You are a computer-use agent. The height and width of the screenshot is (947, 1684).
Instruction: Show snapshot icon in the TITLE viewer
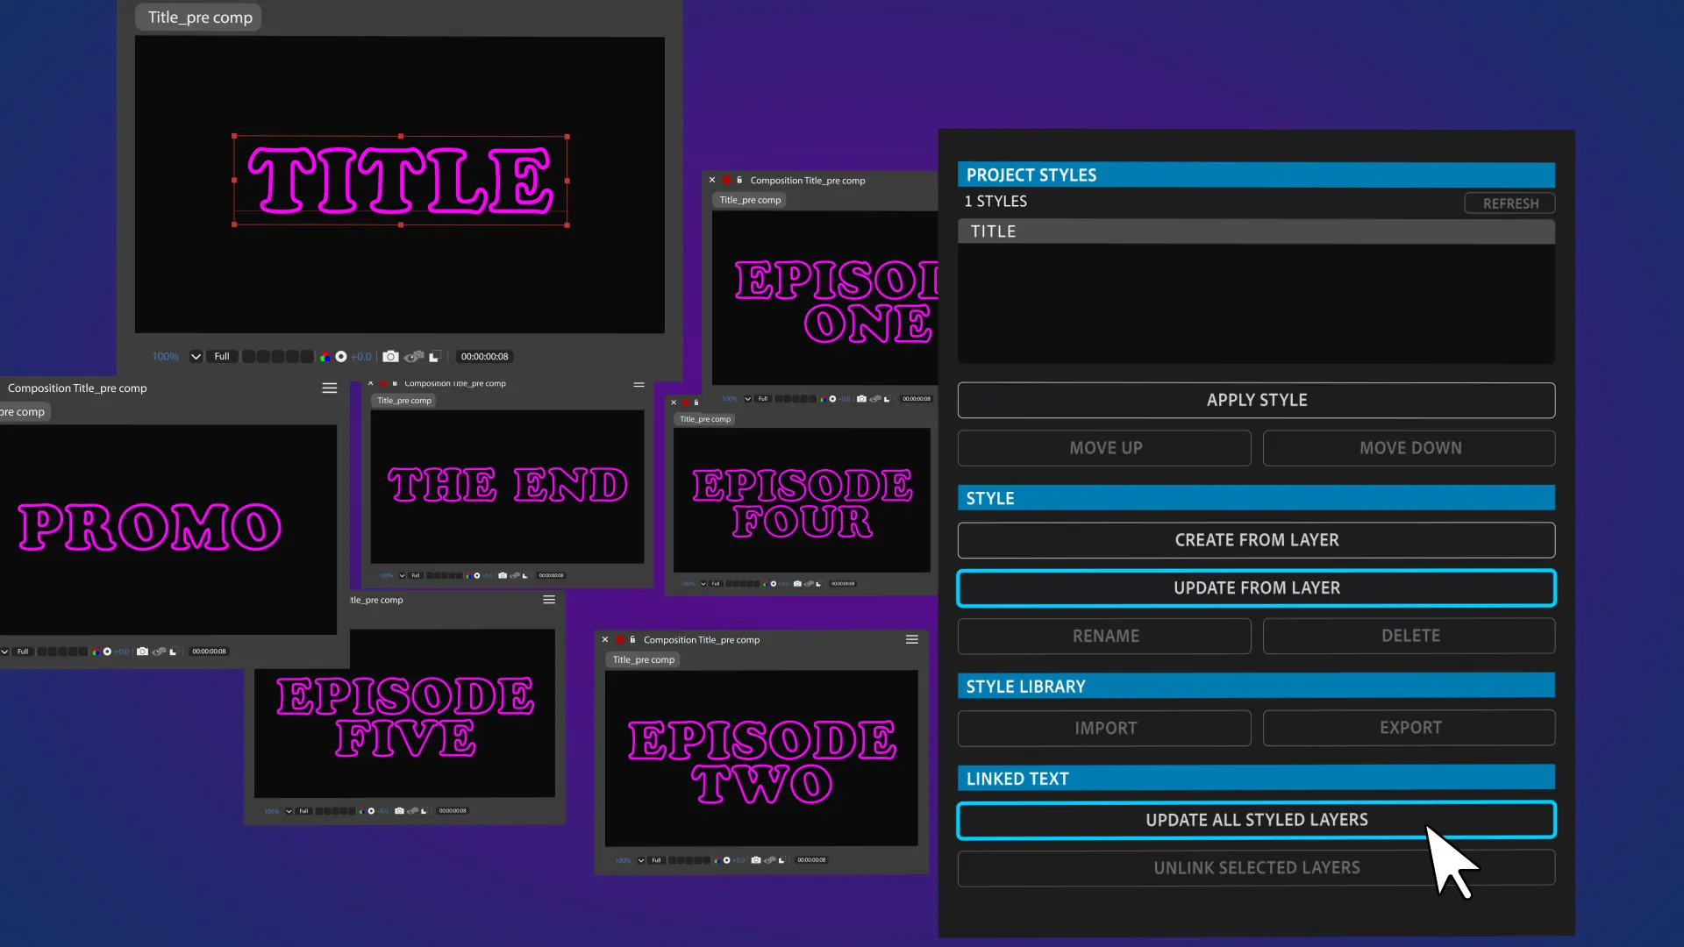(414, 357)
